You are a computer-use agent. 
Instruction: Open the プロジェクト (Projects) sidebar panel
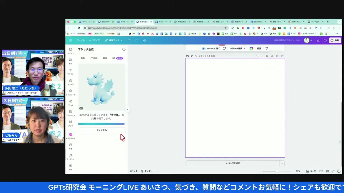tap(71, 113)
